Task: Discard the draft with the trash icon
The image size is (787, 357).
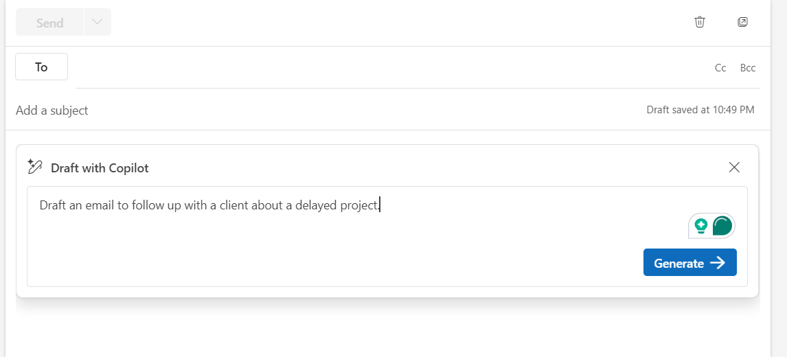Action: 700,22
